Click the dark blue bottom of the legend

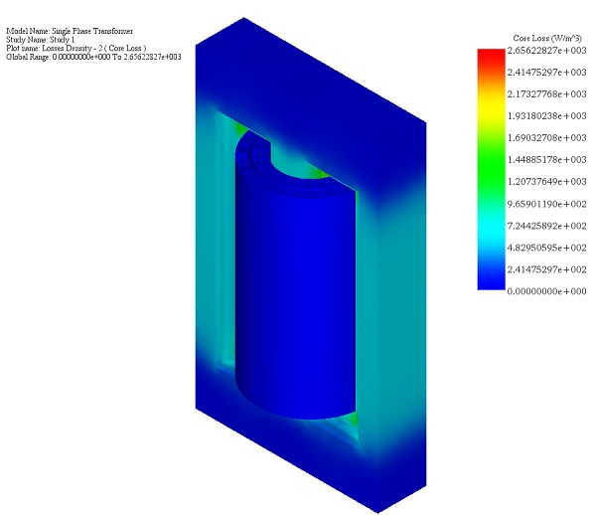tap(491, 278)
